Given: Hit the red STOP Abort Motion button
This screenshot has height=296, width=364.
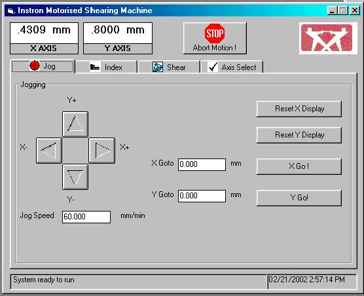Looking at the screenshot, I should click(x=215, y=38).
